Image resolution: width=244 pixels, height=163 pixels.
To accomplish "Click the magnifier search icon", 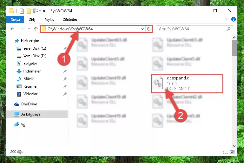I will 228,29.
